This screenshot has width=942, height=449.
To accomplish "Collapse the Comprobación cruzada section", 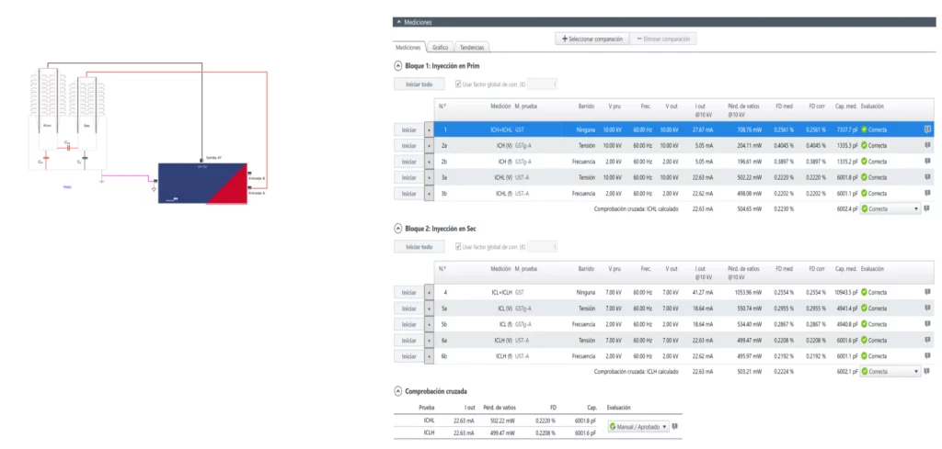I will (397, 391).
